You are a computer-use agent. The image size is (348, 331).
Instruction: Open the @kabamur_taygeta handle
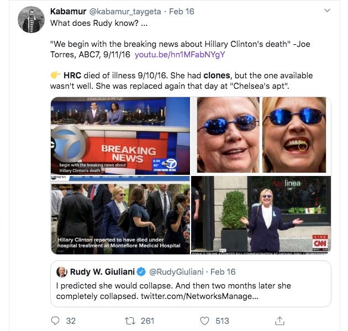(125, 12)
